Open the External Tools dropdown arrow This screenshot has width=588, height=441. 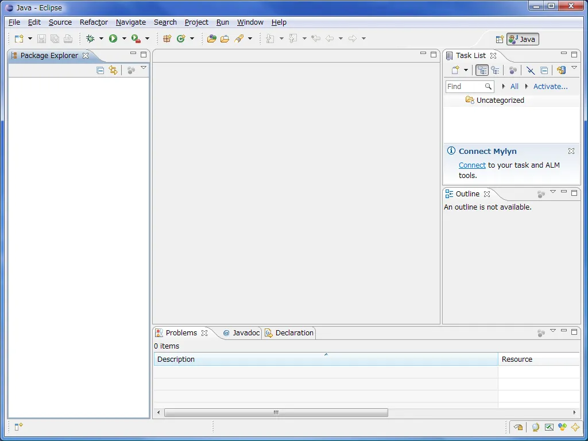[x=147, y=38]
